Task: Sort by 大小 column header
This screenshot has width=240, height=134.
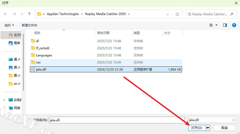Action: tap(167, 33)
